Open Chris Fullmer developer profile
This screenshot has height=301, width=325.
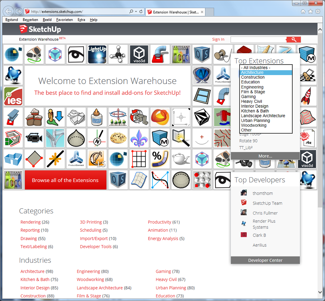pos(265,213)
